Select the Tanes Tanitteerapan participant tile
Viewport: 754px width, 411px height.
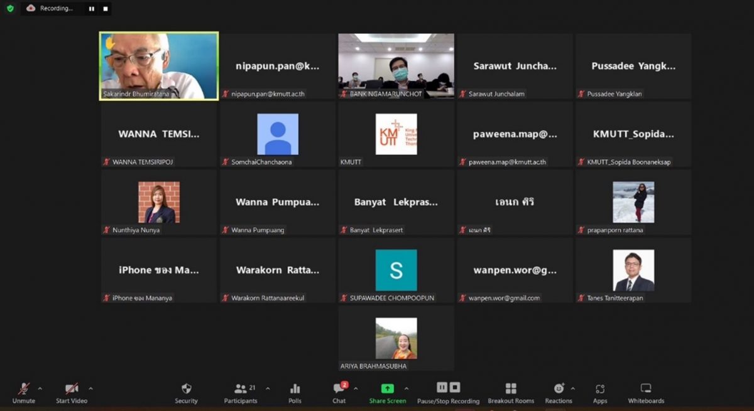[x=633, y=270]
